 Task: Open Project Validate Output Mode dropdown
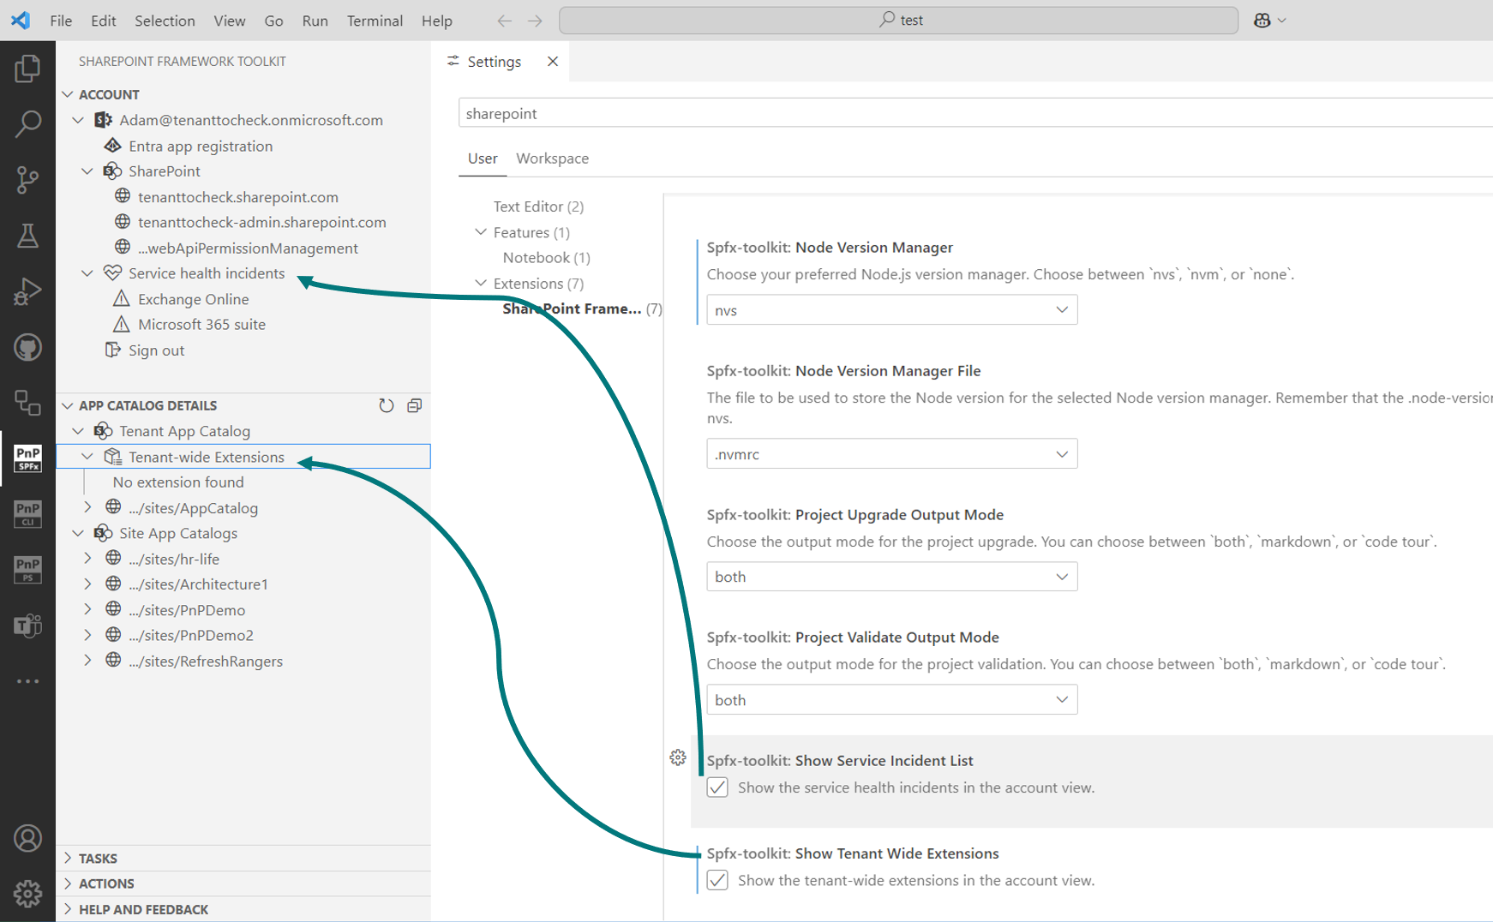pos(891,700)
